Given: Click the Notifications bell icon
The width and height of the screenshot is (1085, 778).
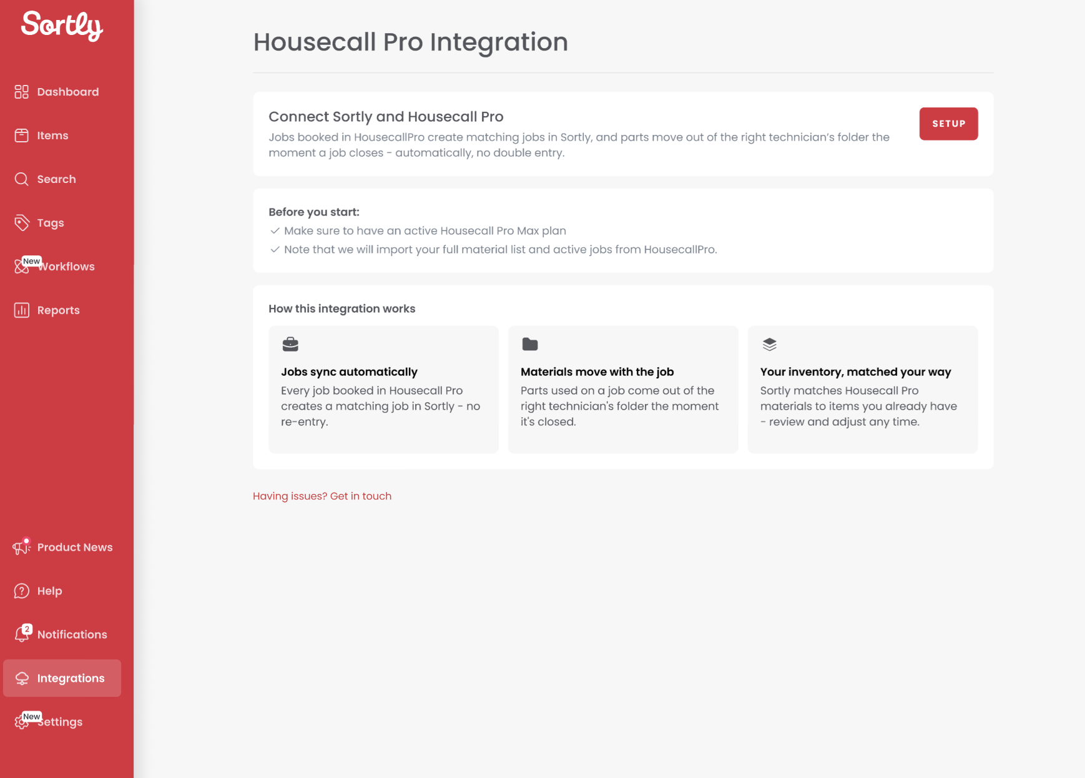Looking at the screenshot, I should [x=22, y=635].
